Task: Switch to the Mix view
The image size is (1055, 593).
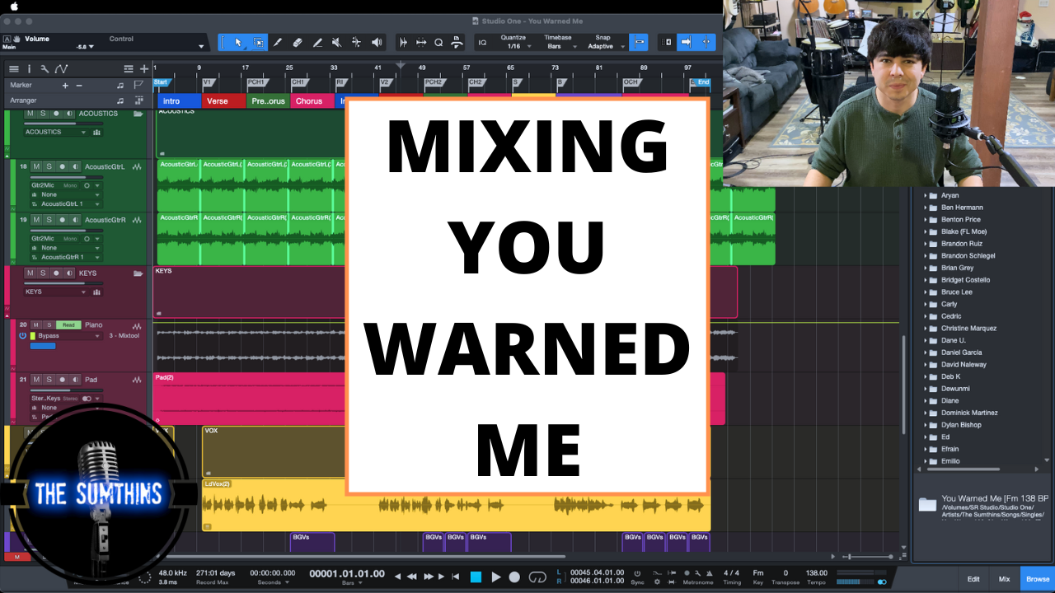Action: (x=1004, y=579)
